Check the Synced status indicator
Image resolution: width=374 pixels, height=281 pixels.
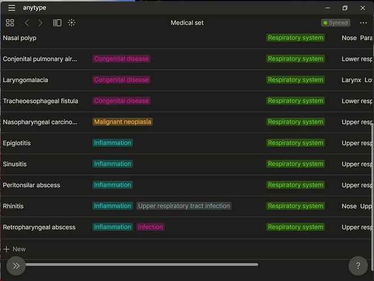(x=336, y=23)
